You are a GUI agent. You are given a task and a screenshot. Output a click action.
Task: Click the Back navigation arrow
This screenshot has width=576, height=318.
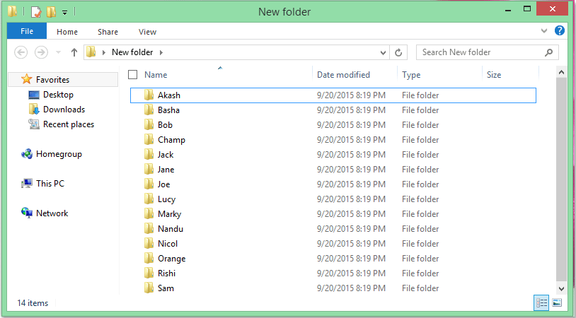tap(21, 52)
